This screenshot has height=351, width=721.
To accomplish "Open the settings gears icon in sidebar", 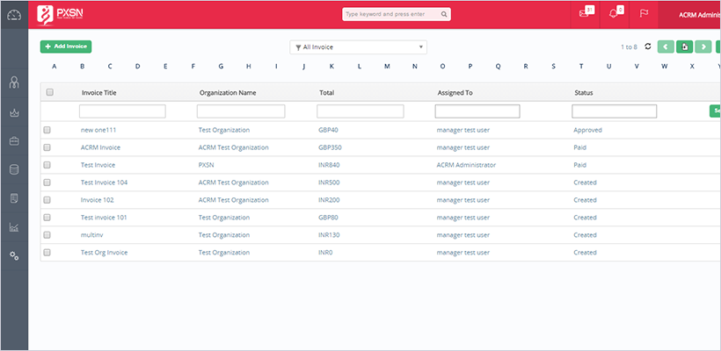I will pyautogui.click(x=14, y=255).
